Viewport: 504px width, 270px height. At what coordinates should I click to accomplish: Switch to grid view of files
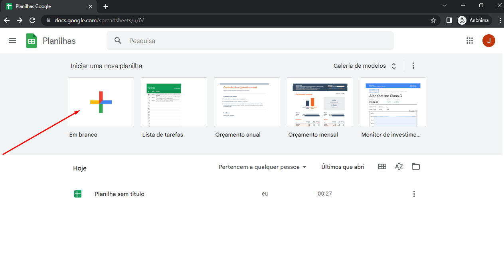click(382, 167)
